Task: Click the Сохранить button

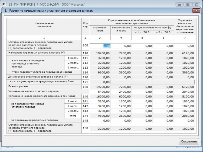Action: 189,141
